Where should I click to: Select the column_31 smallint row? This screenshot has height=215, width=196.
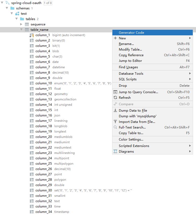click(48, 196)
